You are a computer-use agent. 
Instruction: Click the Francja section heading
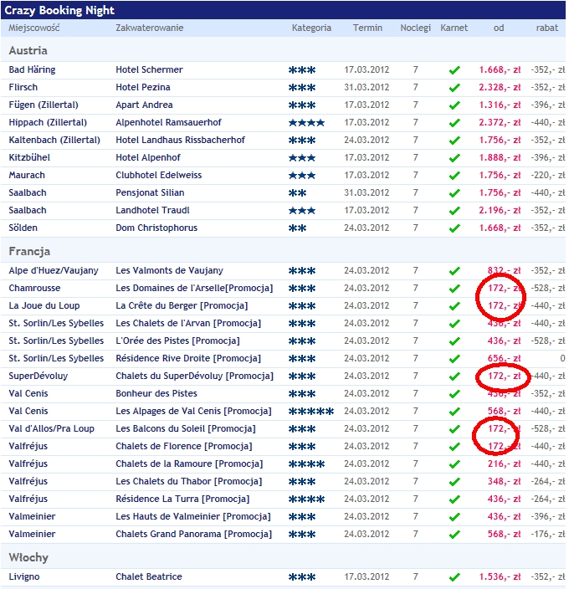(29, 251)
